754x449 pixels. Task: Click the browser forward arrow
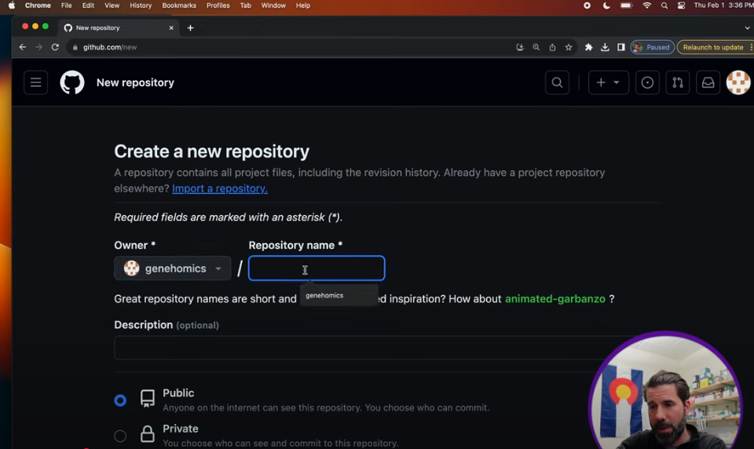tap(39, 47)
